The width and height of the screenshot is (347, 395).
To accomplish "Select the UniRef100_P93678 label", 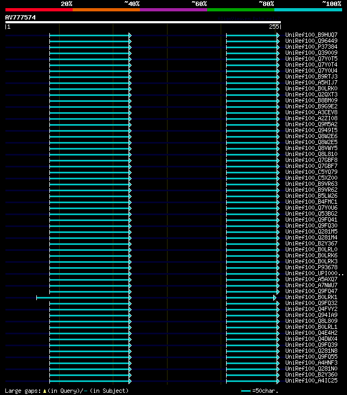I will click(x=311, y=267).
